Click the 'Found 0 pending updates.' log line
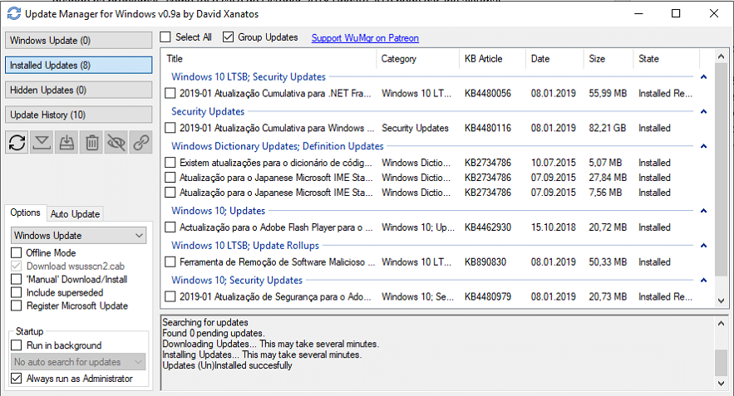Screen dimensions: 734x396 point(214,334)
